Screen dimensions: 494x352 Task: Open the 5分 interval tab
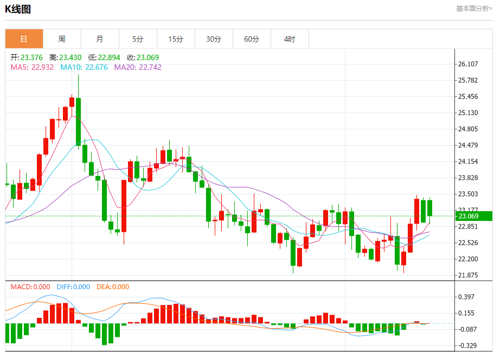click(x=138, y=39)
